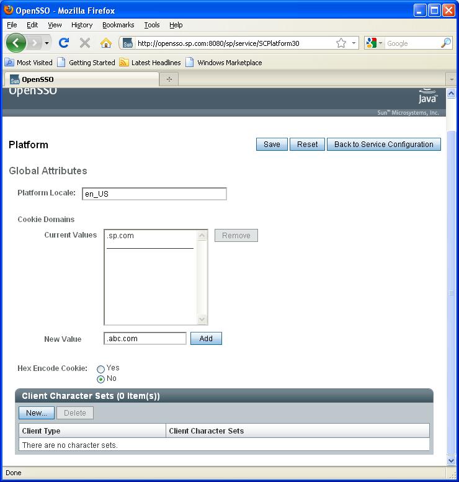This screenshot has width=459, height=482.
Task: Click the Current Values list scroll up arrow
Action: 202,236
